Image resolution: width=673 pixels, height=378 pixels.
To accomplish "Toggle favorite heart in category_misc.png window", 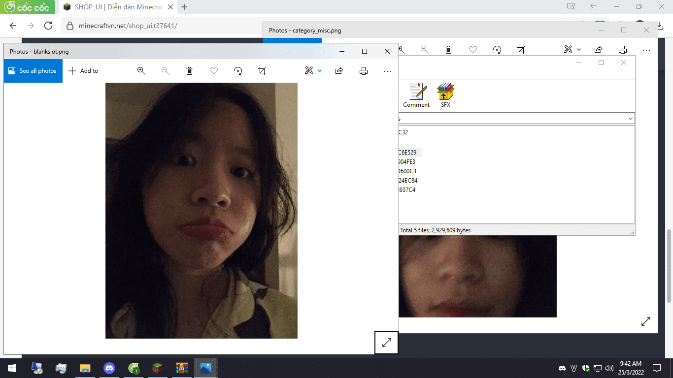I will [473, 50].
